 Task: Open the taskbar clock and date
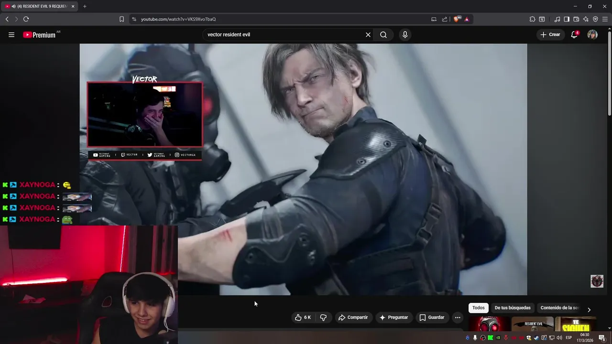585,338
